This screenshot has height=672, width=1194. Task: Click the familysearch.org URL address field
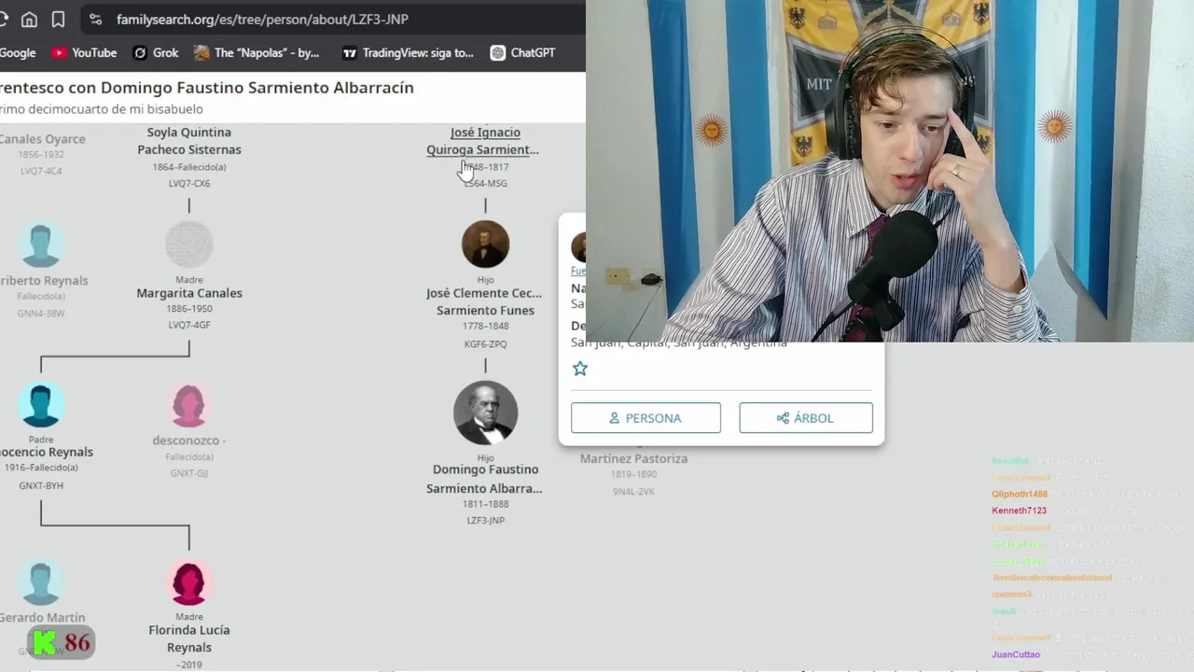[x=262, y=19]
